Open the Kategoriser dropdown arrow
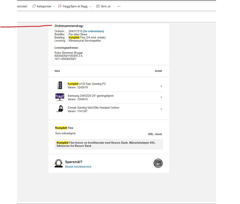240x204 pixels. tap(54, 7)
